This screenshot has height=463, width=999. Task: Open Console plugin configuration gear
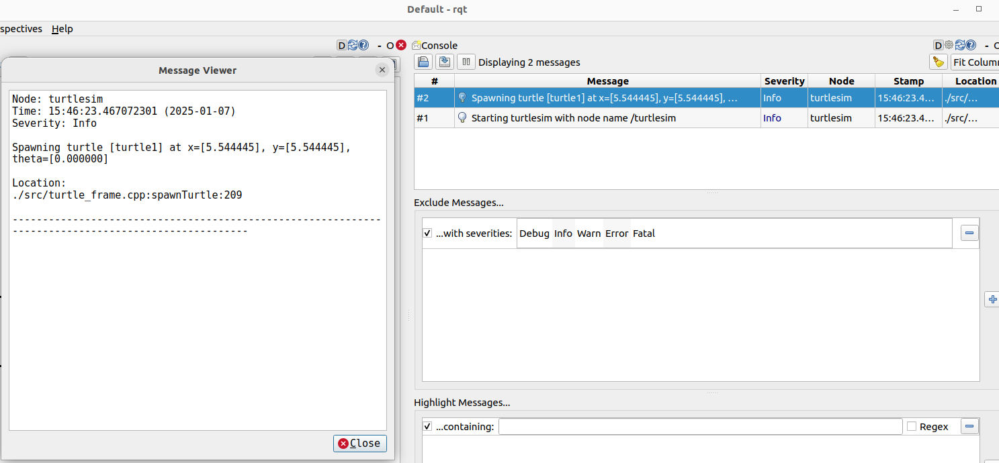coord(949,46)
